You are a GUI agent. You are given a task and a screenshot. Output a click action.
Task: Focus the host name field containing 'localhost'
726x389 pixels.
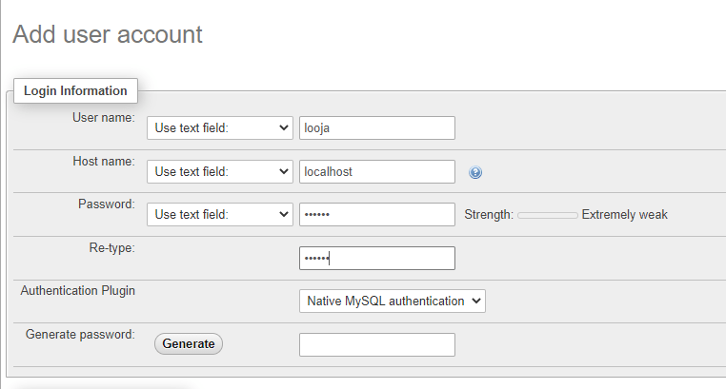point(376,171)
